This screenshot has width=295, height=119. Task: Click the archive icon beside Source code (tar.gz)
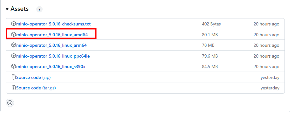(14, 88)
